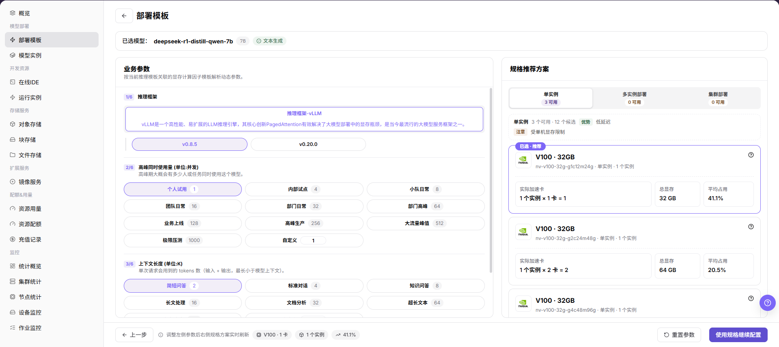Open 资源用量 menu item
Image resolution: width=779 pixels, height=347 pixels.
[52, 208]
